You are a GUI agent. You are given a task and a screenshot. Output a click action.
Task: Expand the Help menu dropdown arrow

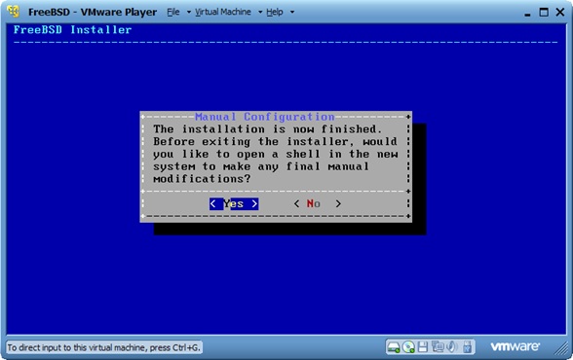tap(292, 12)
